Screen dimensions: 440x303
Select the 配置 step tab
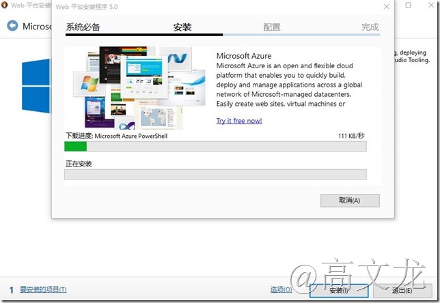(272, 27)
